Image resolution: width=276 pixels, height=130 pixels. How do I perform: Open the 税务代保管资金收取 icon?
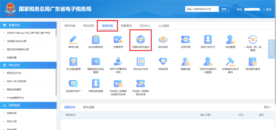[x=118, y=61]
